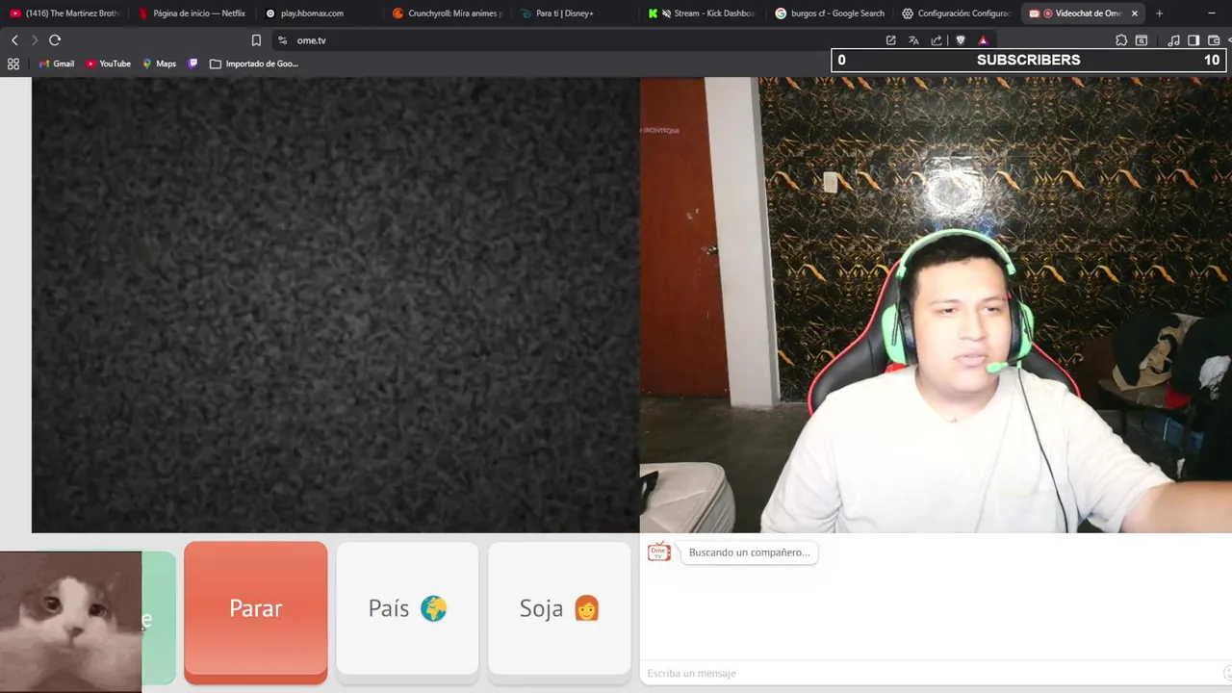Switch to the Stream Kick Dashboard tab
1232x693 pixels.
click(x=700, y=13)
